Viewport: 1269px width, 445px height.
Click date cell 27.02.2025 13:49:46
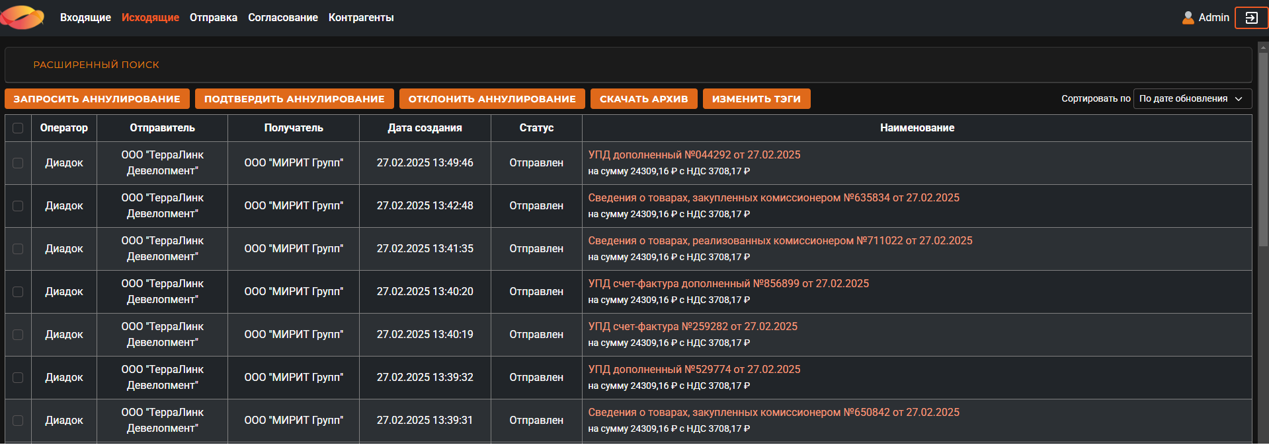425,163
